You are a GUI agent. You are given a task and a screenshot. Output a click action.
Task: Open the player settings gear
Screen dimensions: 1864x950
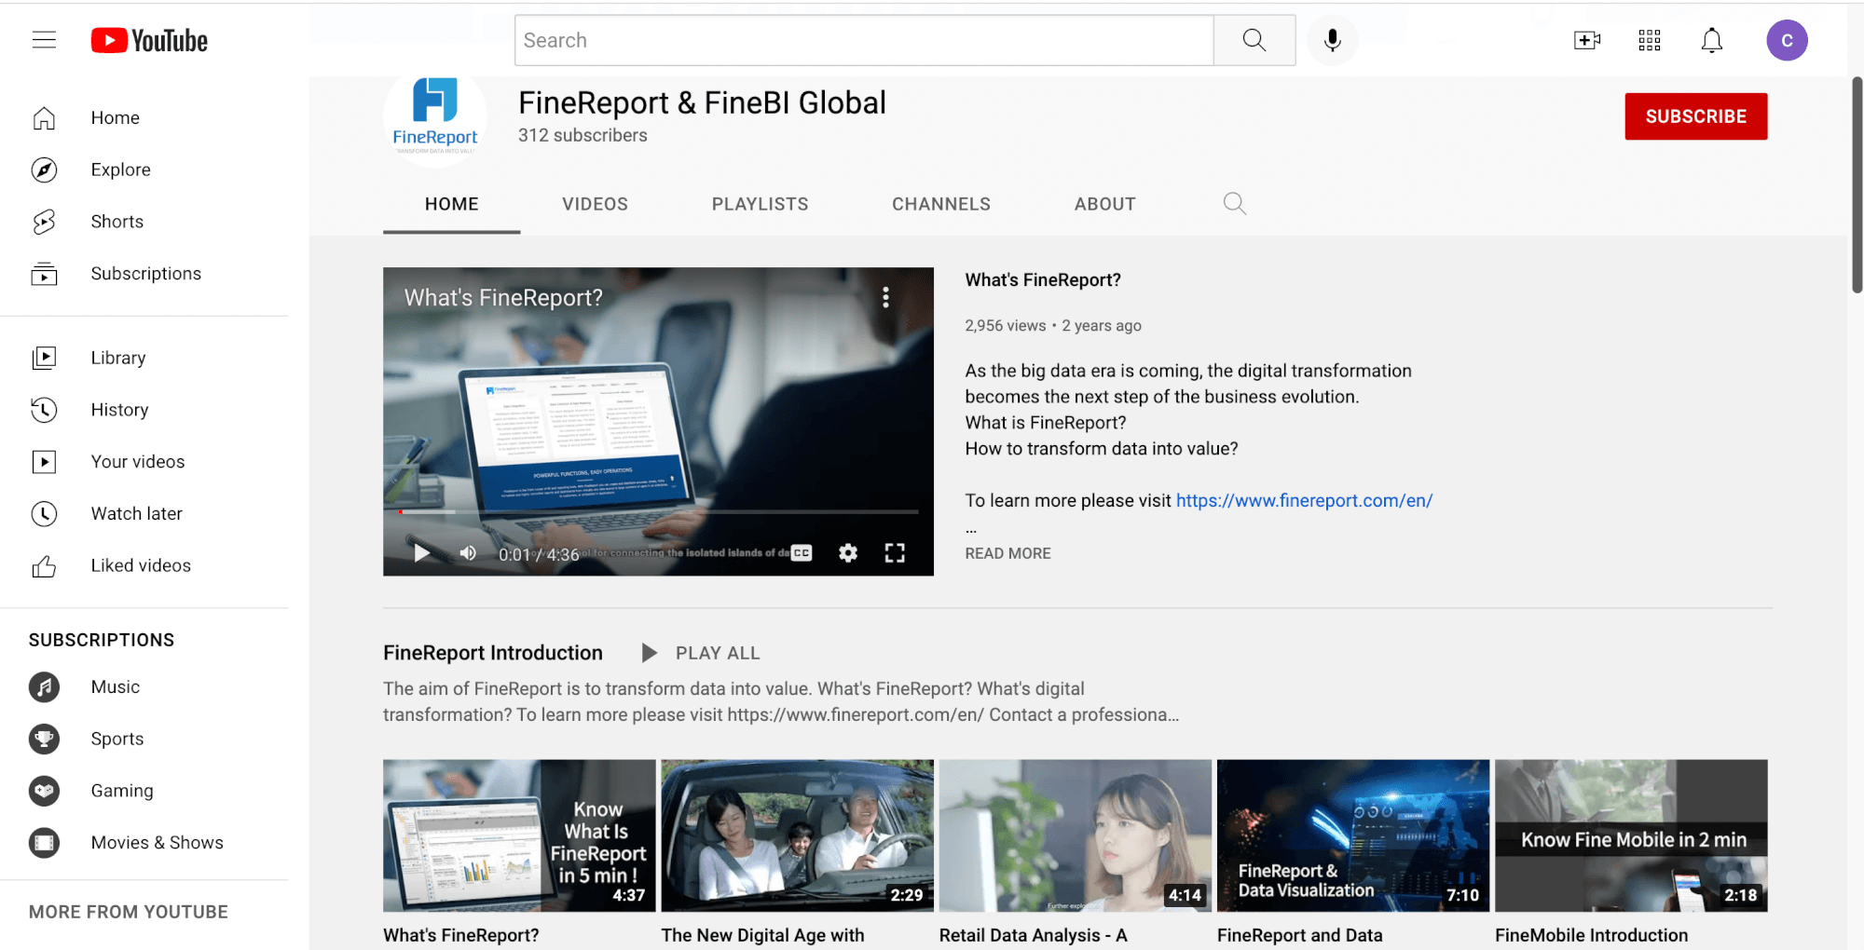(x=847, y=553)
